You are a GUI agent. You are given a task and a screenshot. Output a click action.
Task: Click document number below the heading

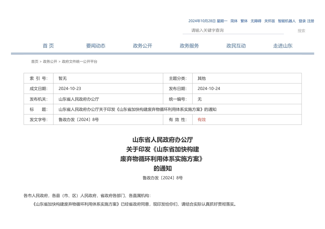coord(163,178)
